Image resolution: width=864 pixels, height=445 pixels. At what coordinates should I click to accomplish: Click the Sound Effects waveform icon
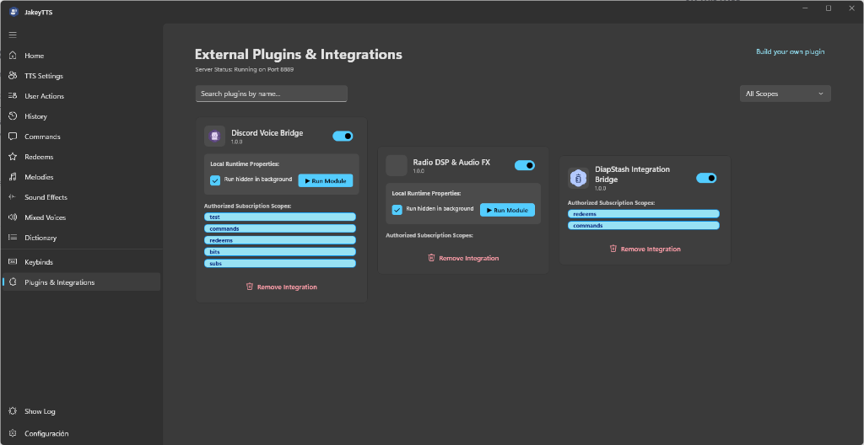13,197
